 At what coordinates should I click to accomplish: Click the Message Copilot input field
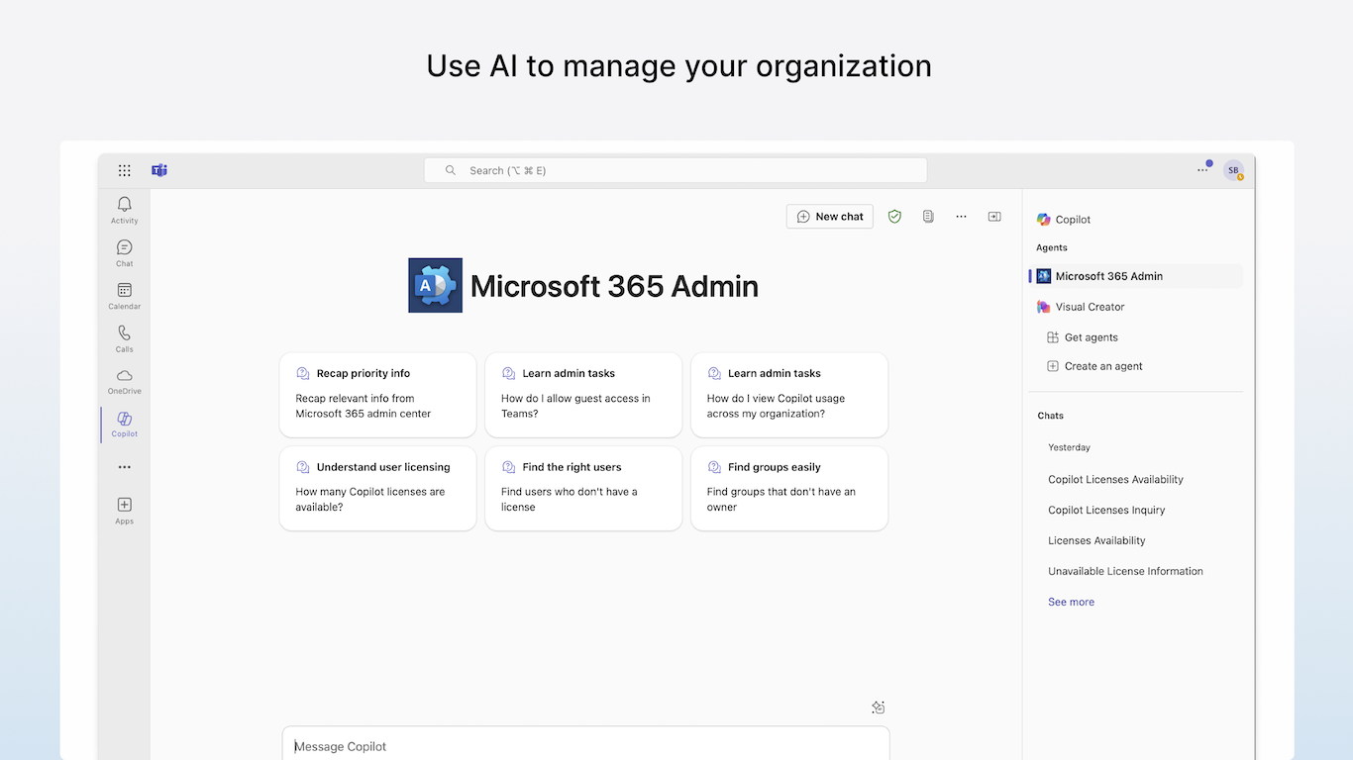click(585, 746)
